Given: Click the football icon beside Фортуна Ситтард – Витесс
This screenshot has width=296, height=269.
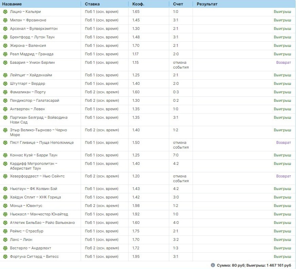Looking at the screenshot, I should click(x=5, y=257).
